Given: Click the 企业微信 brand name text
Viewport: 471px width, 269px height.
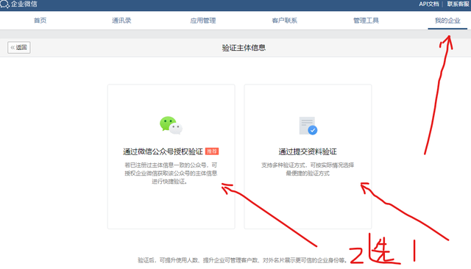Looking at the screenshot, I should coord(24,4).
